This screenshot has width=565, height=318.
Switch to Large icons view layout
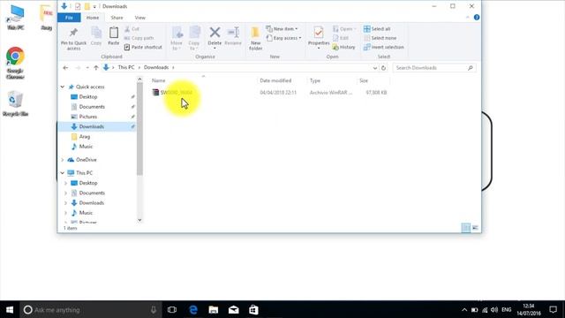(x=475, y=228)
